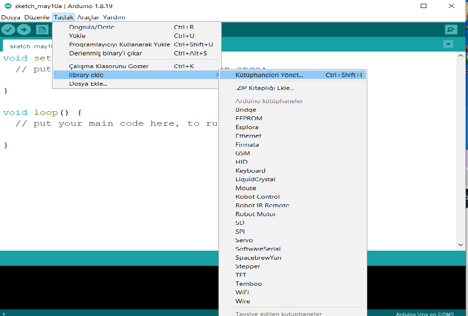Open the Serial Monitor magnifier icon
This screenshot has width=468, height=316.
click(x=451, y=30)
